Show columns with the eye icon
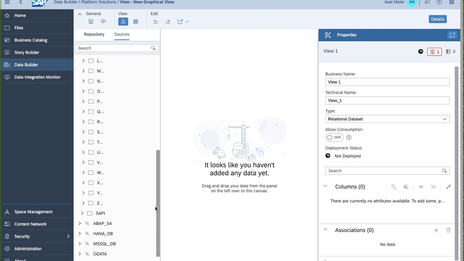 click(421, 187)
